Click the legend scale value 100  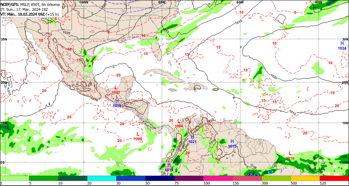(207, 183)
